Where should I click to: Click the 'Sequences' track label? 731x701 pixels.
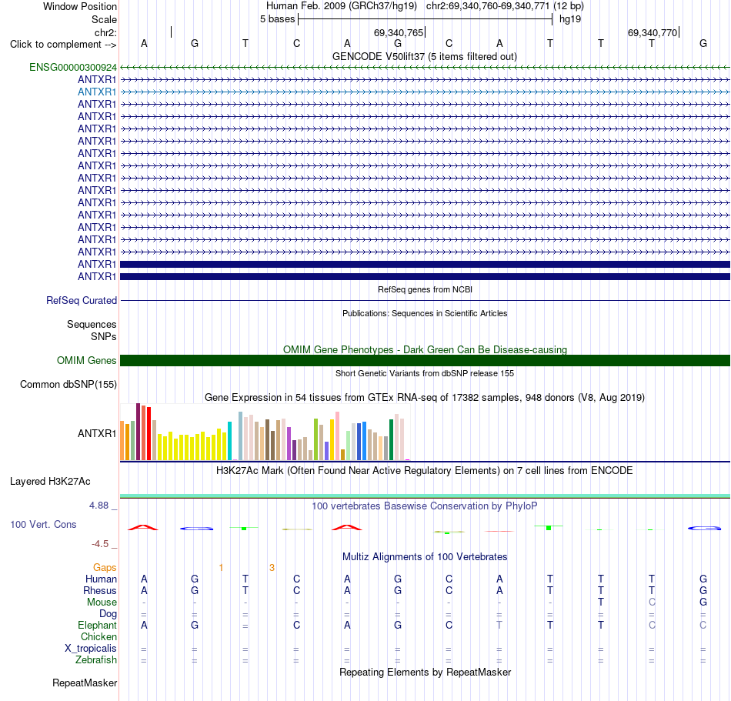pyautogui.click(x=92, y=325)
